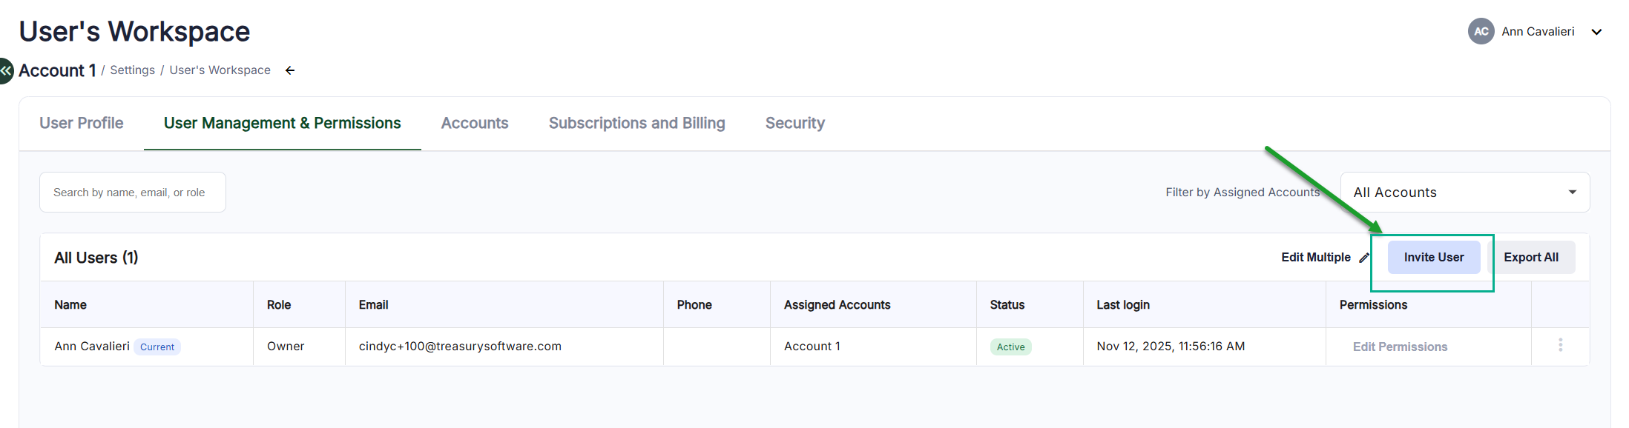Switch to the User Profile tab
The height and width of the screenshot is (428, 1629).
(82, 123)
